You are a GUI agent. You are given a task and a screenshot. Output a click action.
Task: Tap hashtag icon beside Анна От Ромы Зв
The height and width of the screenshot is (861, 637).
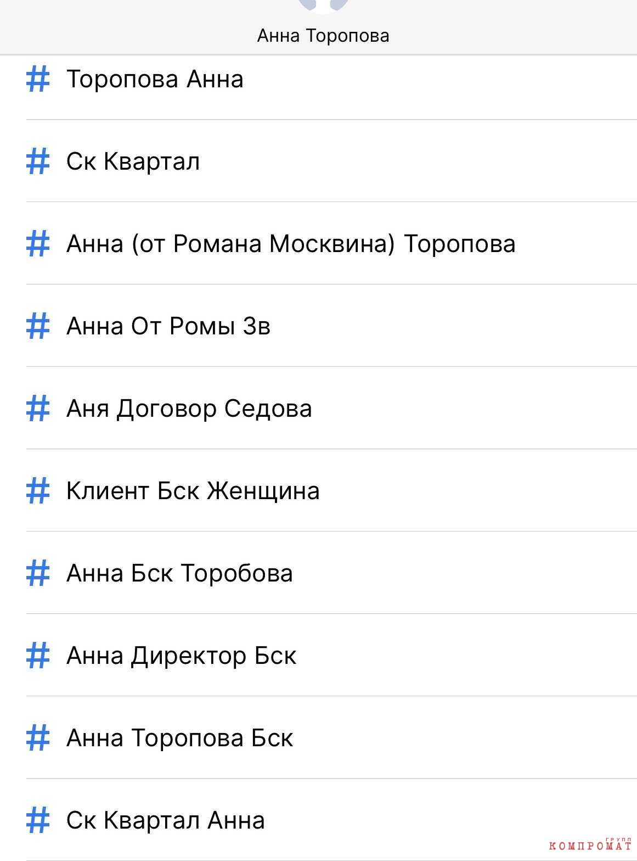coord(38,326)
